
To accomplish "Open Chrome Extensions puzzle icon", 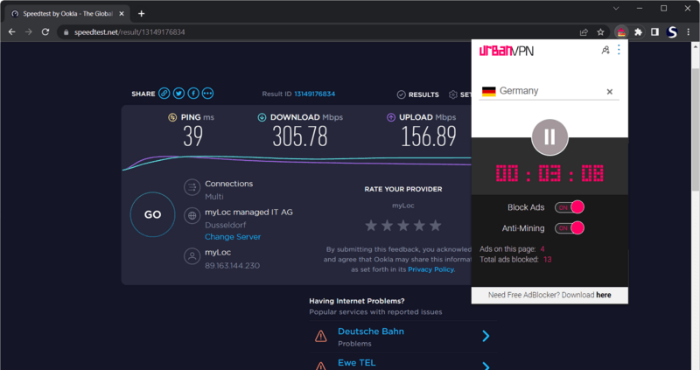I will 639,32.
